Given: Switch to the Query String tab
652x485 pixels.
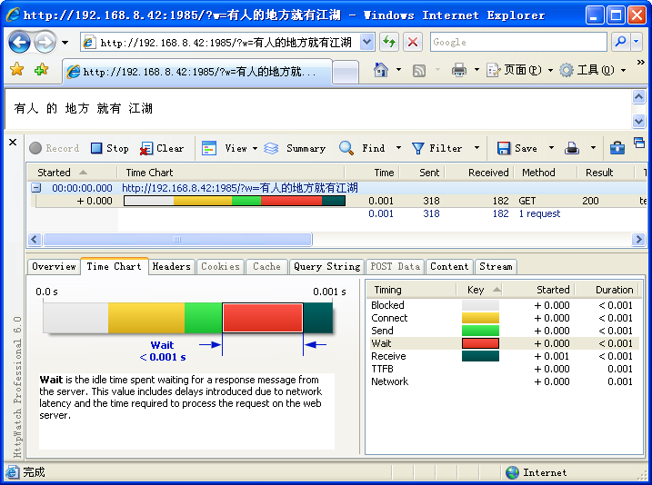Looking at the screenshot, I should [326, 267].
